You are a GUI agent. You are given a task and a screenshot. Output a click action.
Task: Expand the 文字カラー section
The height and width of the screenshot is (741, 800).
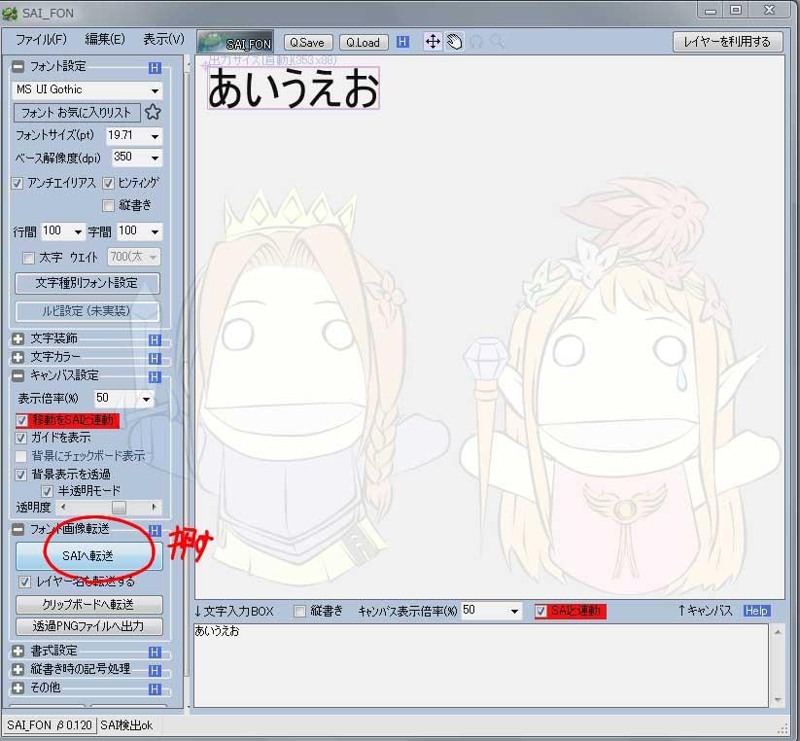[17, 357]
